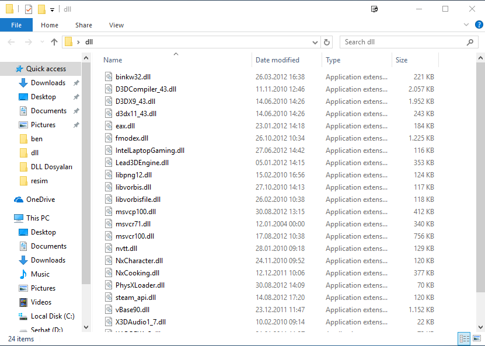Open the Help question mark icon

click(x=479, y=25)
